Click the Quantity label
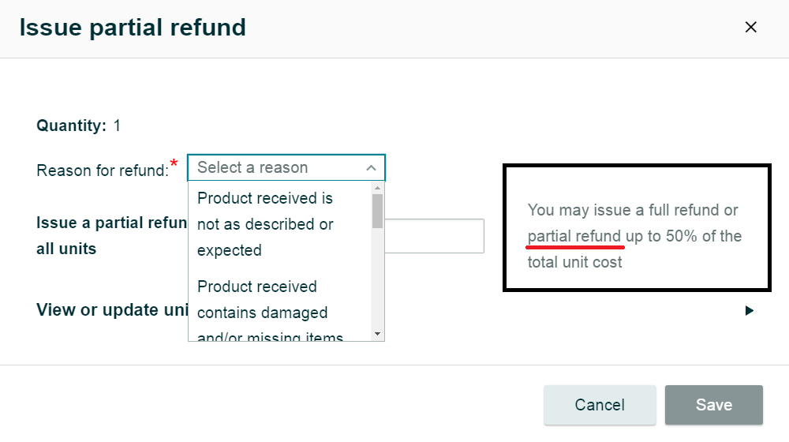The width and height of the screenshot is (789, 442). [x=71, y=125]
